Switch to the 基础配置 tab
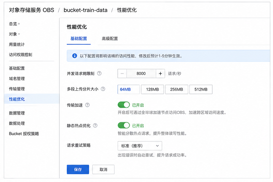The image size is (273, 182). point(79,38)
